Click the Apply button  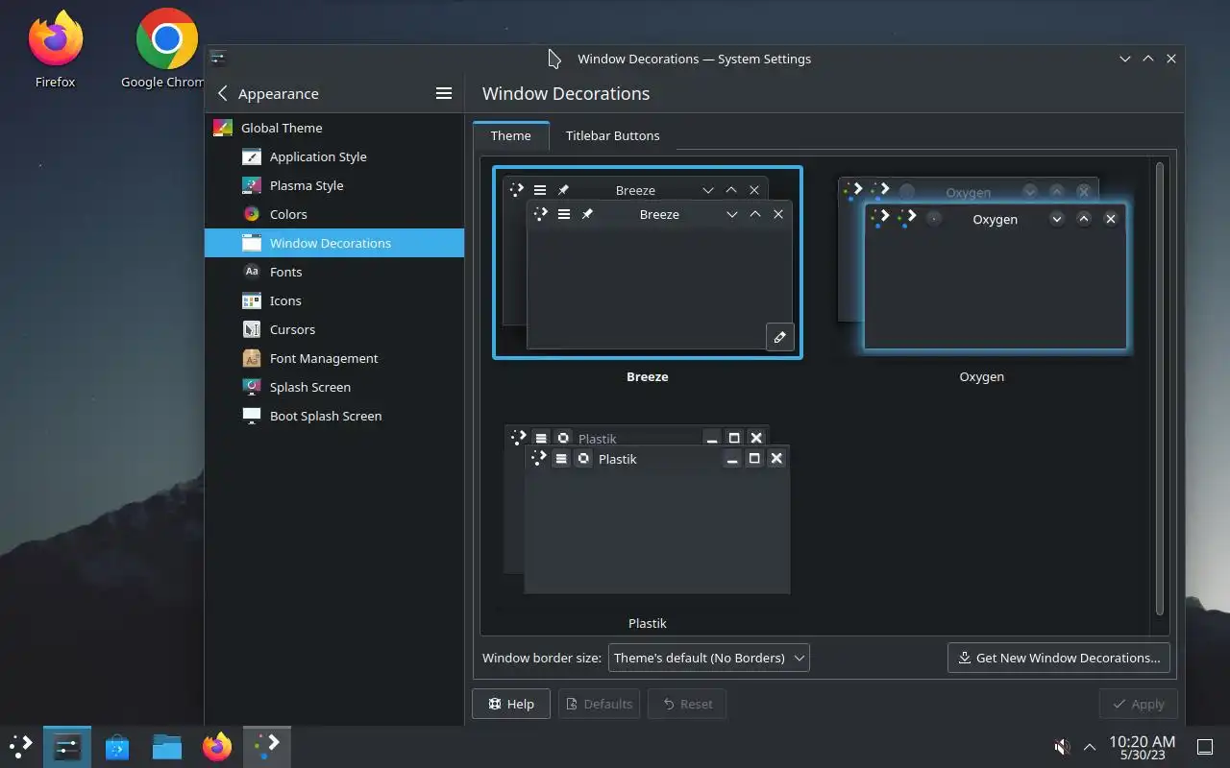coord(1138,704)
